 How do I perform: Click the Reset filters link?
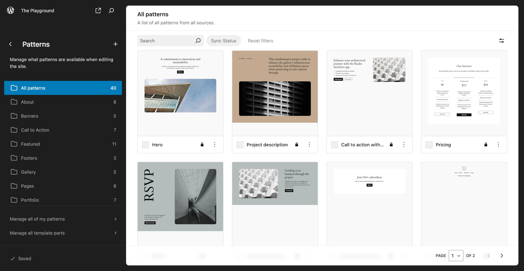click(x=260, y=40)
